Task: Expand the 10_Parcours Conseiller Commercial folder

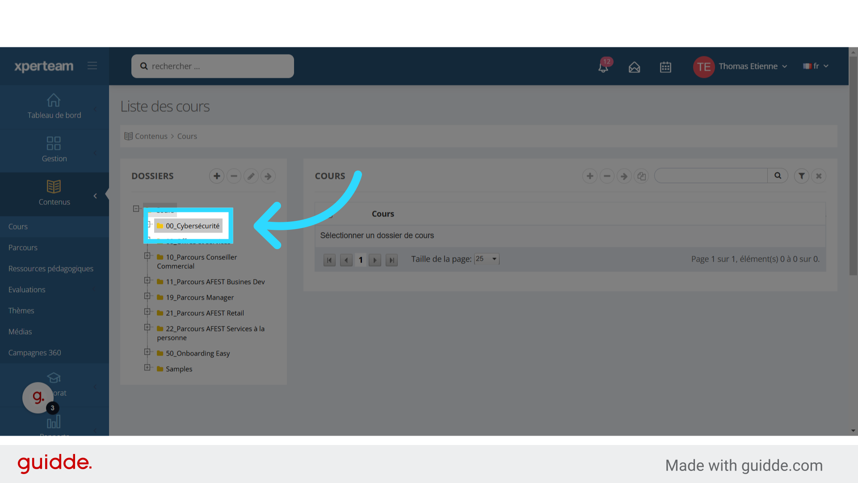Action: (x=147, y=256)
